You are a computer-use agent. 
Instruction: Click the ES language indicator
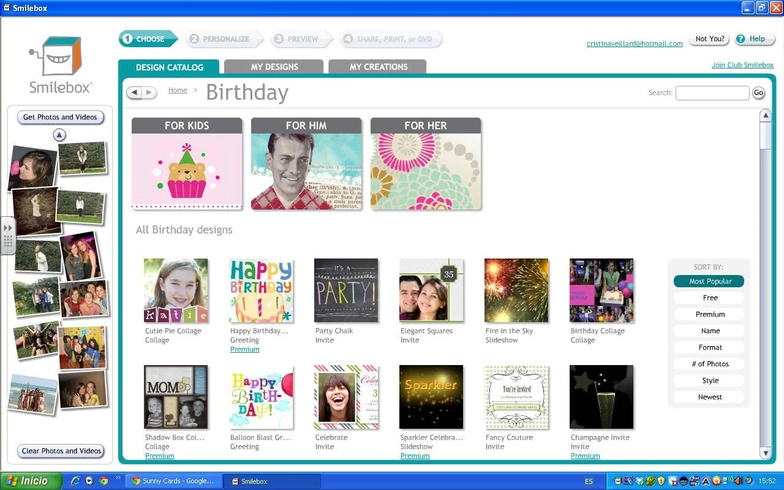click(x=589, y=481)
